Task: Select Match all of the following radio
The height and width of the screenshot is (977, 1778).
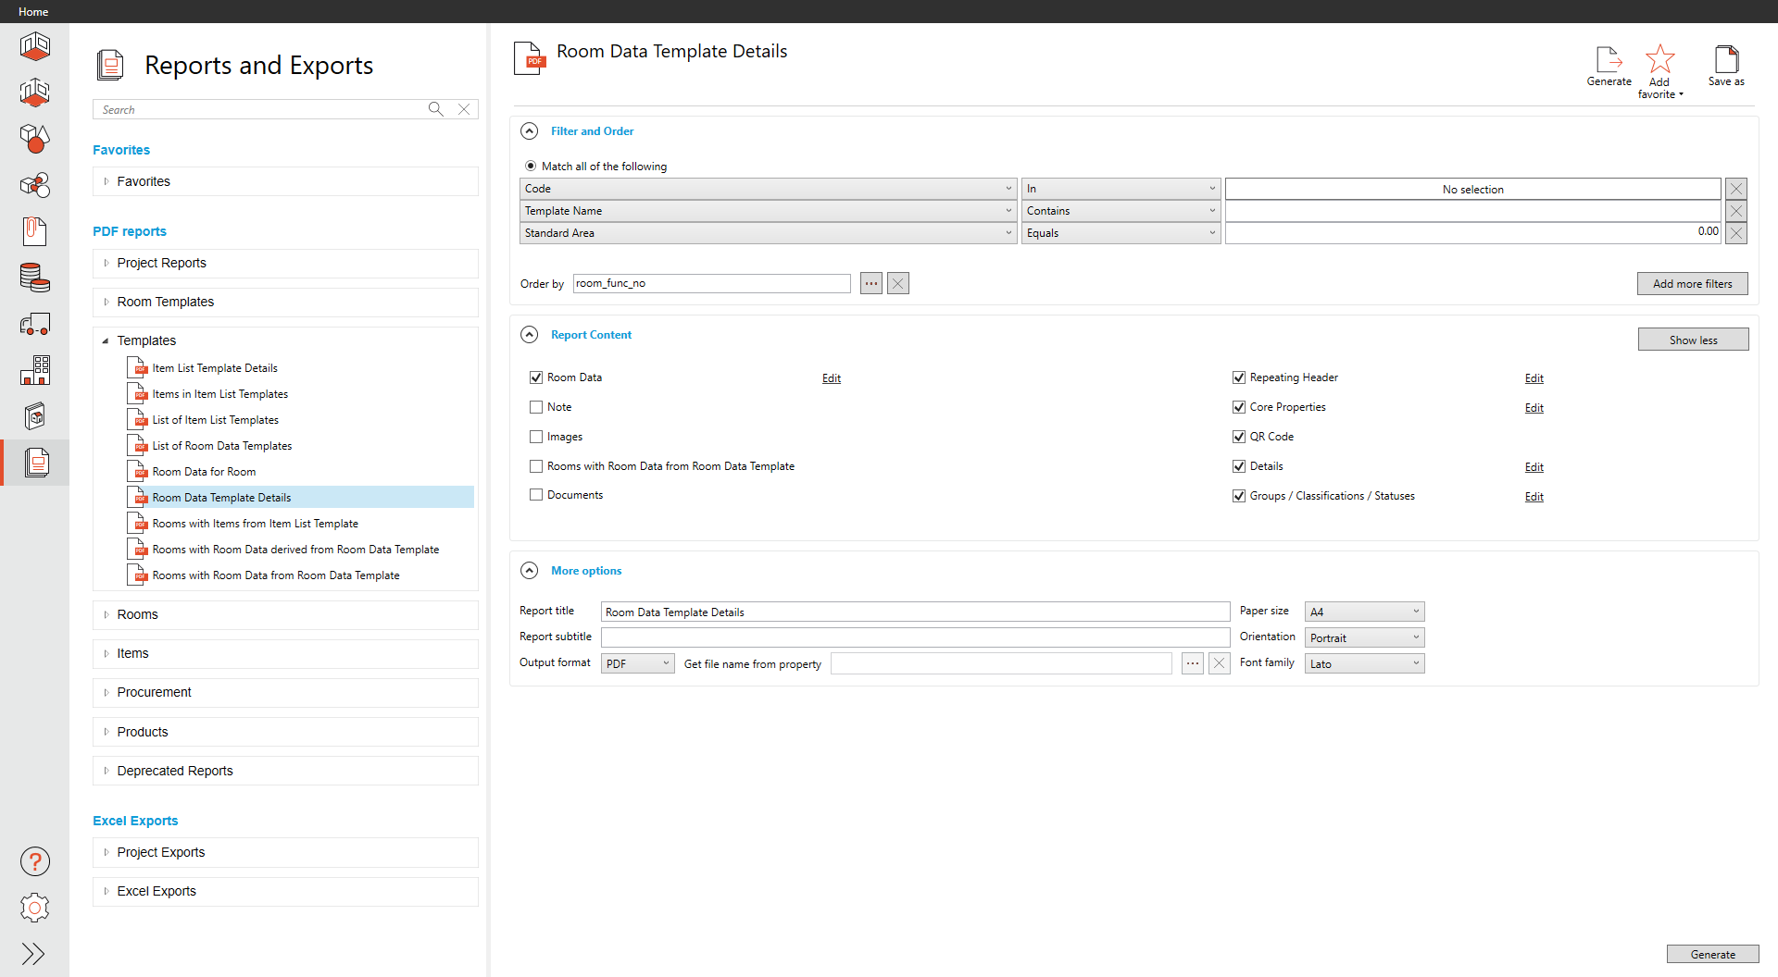Action: tap(531, 167)
